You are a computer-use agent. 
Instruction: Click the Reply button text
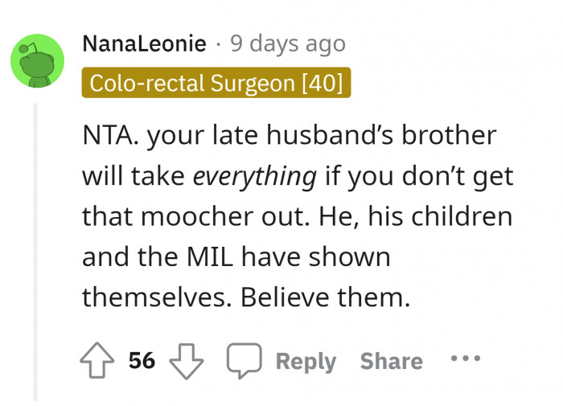coord(306,361)
